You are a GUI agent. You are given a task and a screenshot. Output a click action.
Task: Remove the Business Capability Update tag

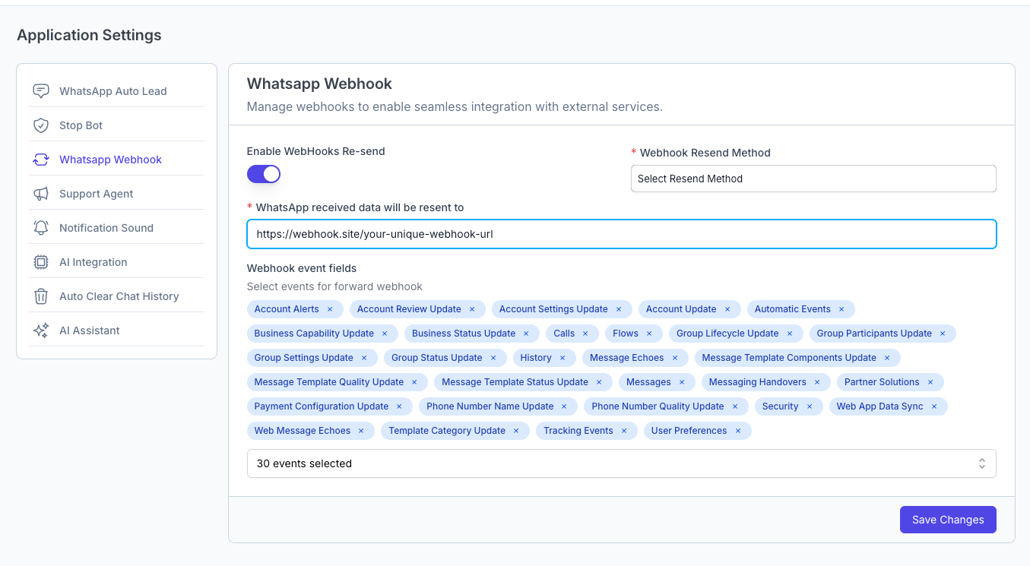[x=385, y=334]
